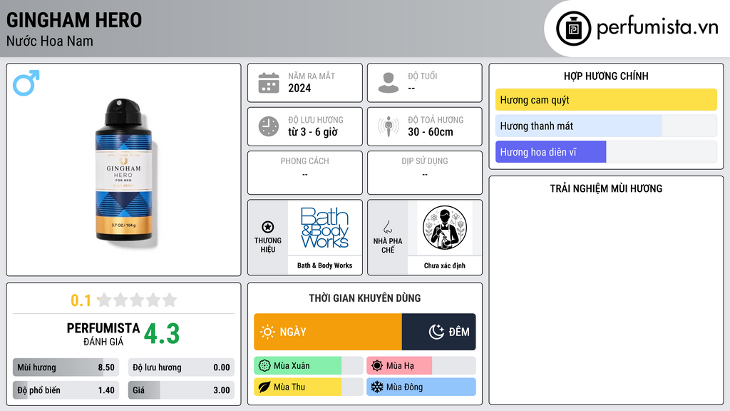The height and width of the screenshot is (411, 730).
Task: Select the Hương hoa diên vĩ accord bar
Action: click(606, 152)
